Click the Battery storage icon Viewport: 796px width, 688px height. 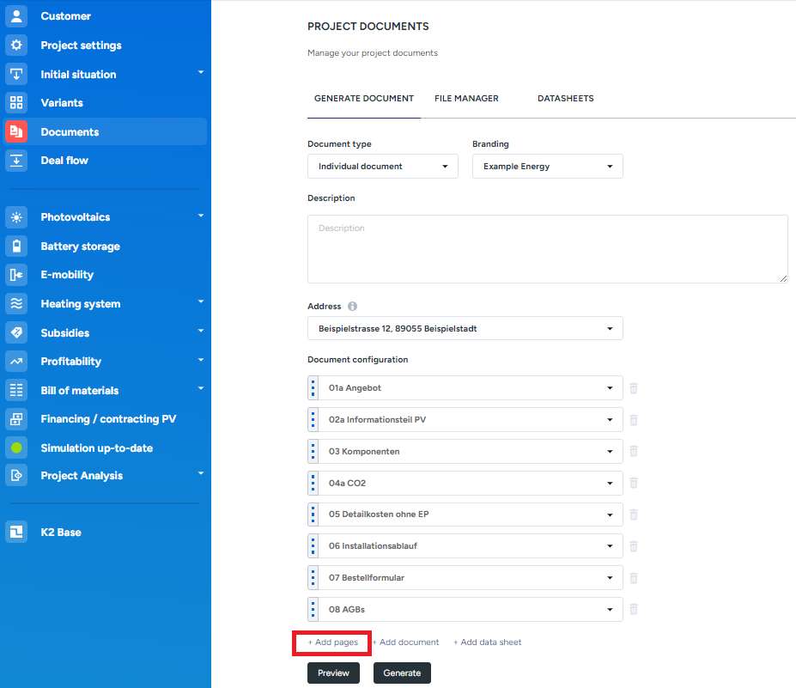[16, 247]
